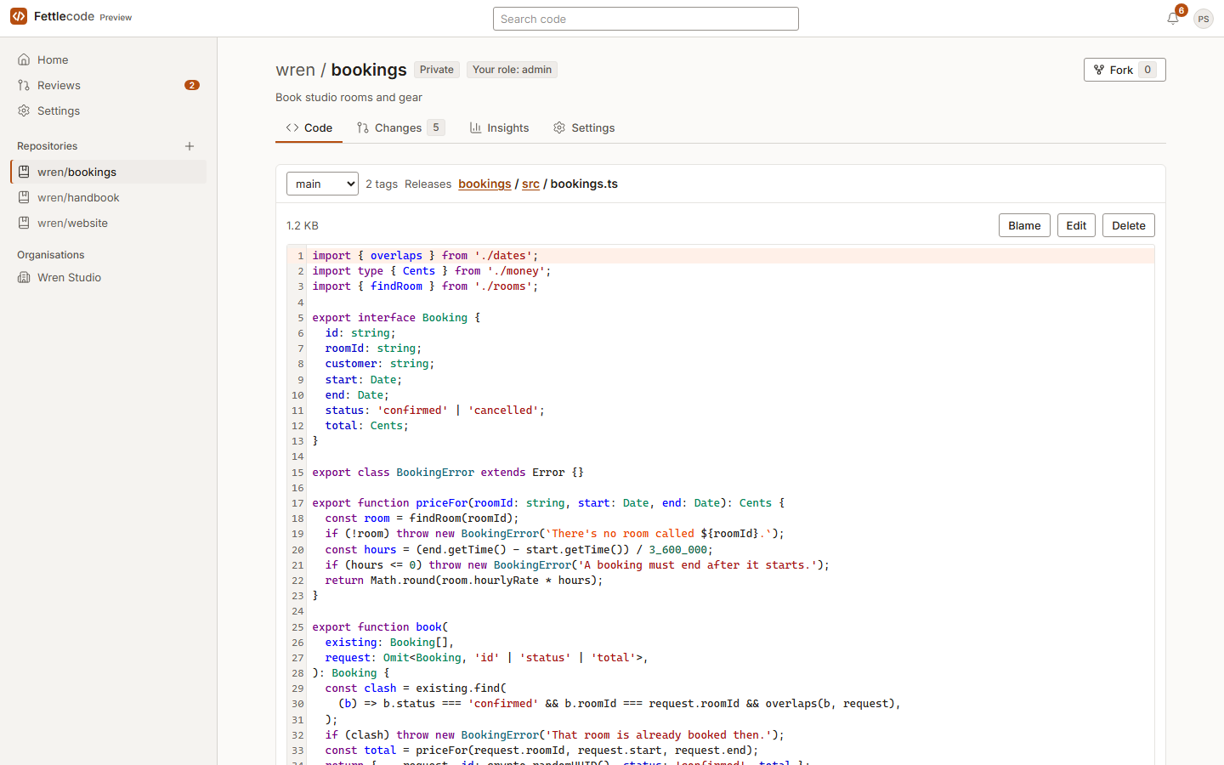1224x765 pixels.
Task: Click the wren/handbook repository icon
Action: (24, 197)
